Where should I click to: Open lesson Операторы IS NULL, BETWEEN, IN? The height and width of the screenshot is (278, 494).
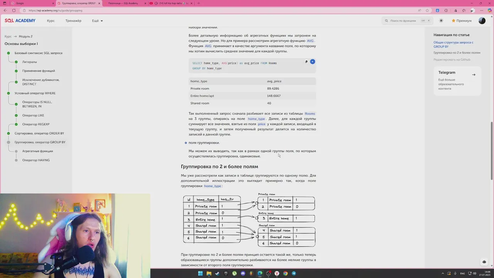(37, 104)
